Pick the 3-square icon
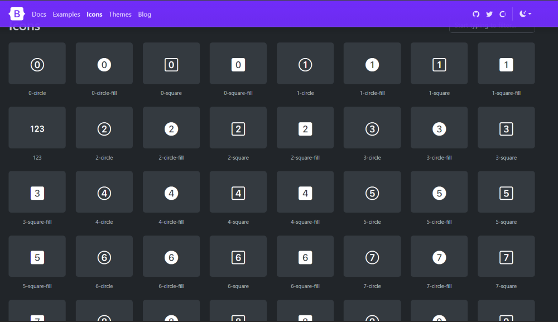 point(506,128)
